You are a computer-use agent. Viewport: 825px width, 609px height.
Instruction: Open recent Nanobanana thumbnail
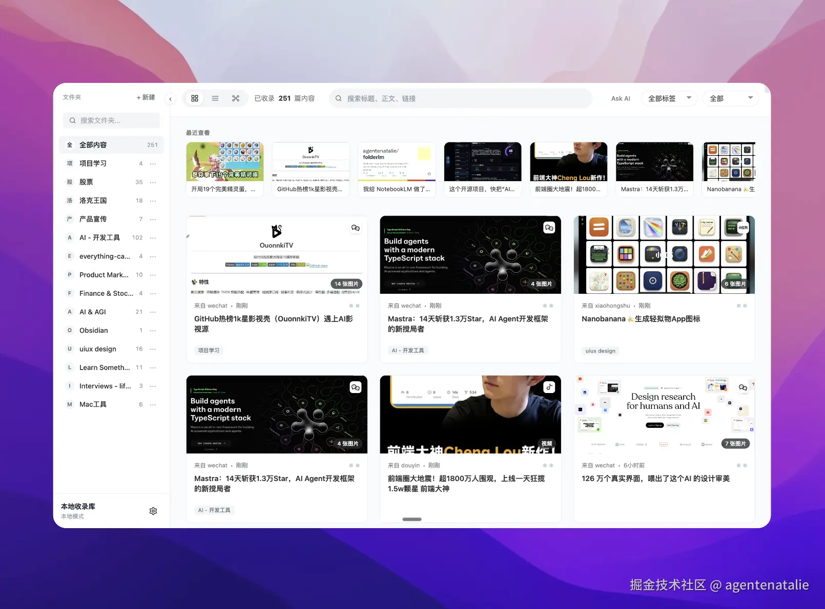[729, 162]
